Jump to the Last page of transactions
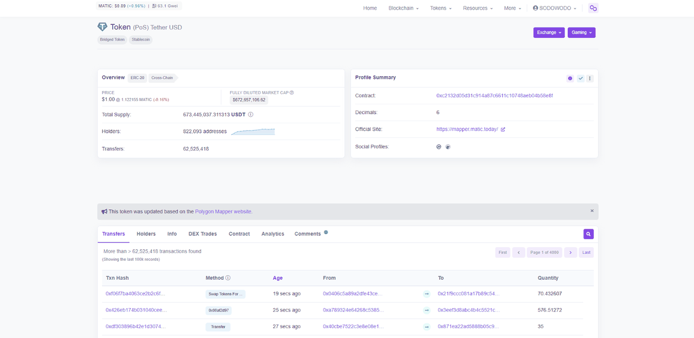Image resolution: width=694 pixels, height=338 pixels. pos(586,252)
